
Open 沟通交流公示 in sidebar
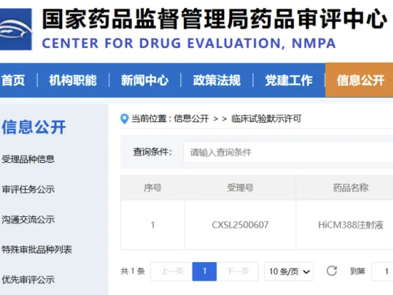click(28, 219)
